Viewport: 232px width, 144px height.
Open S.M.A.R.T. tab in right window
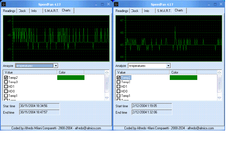click(x=164, y=11)
